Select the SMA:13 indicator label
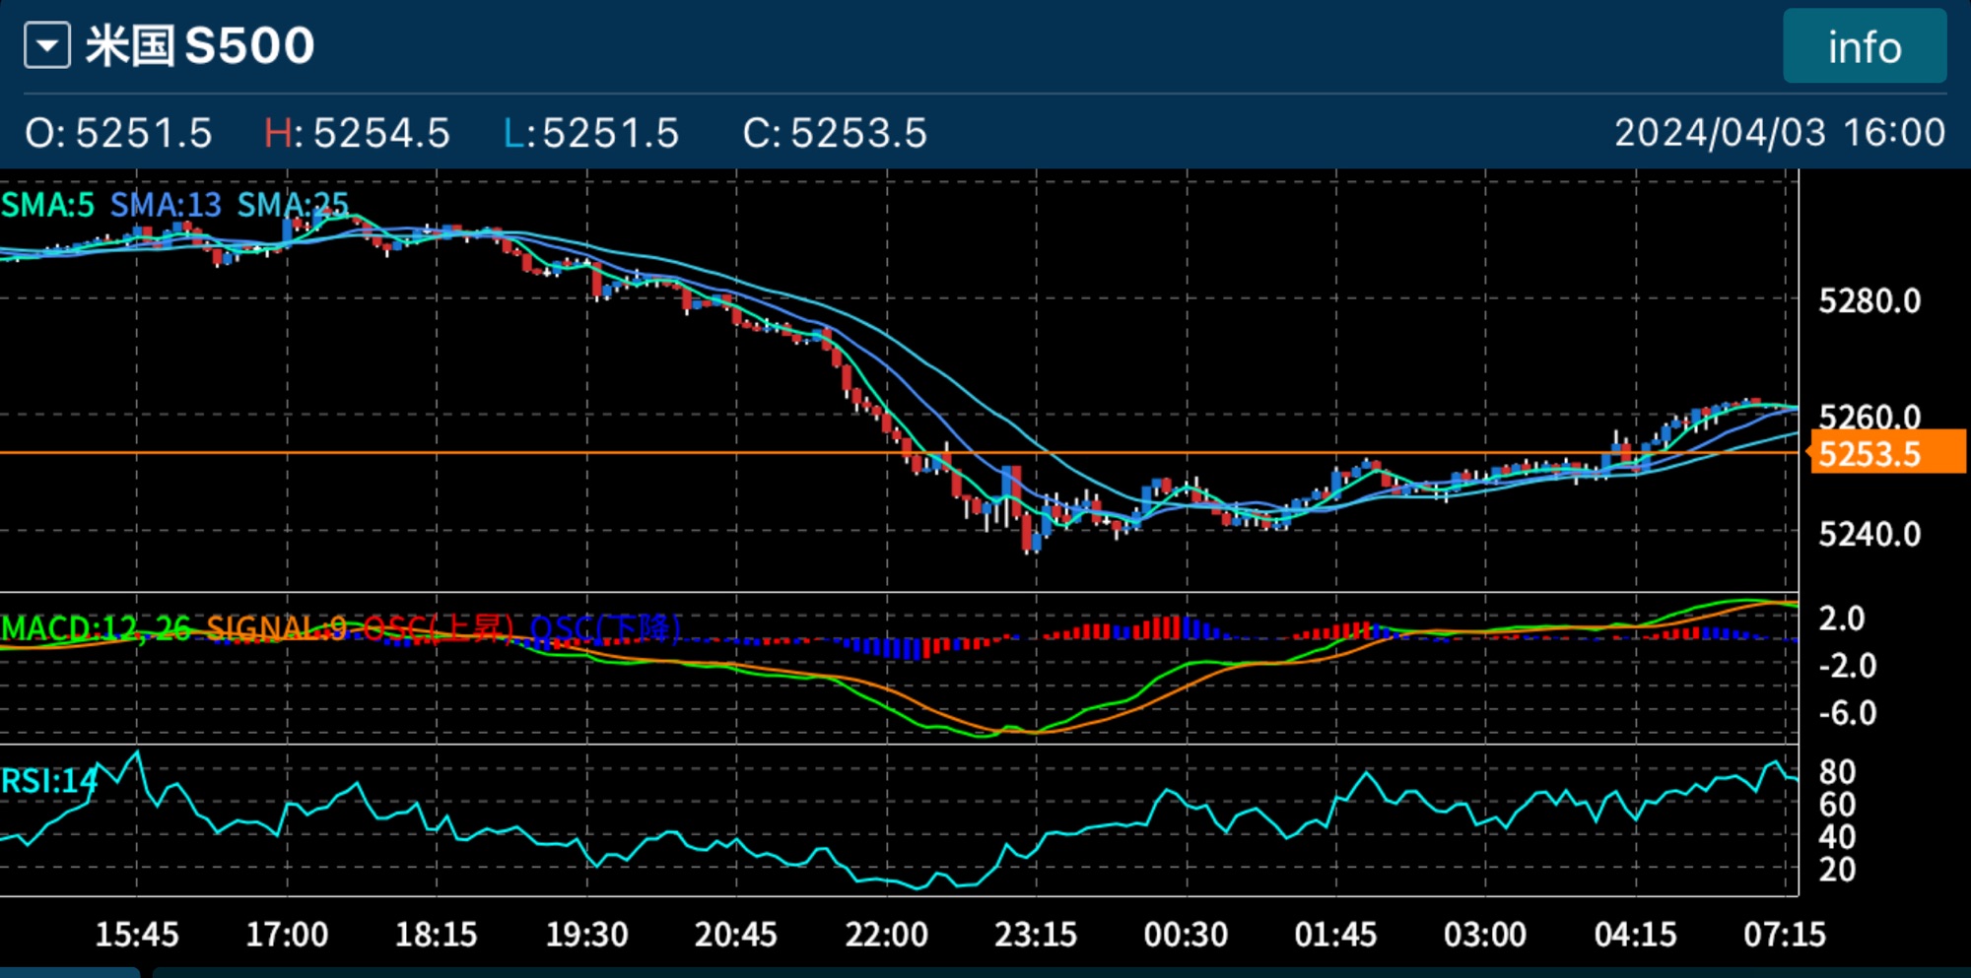Screen dimensions: 1971x978 165,205
